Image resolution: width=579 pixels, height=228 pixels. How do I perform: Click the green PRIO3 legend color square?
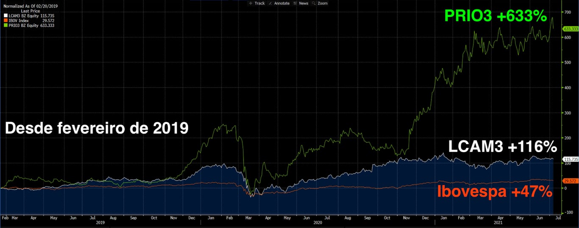point(5,25)
